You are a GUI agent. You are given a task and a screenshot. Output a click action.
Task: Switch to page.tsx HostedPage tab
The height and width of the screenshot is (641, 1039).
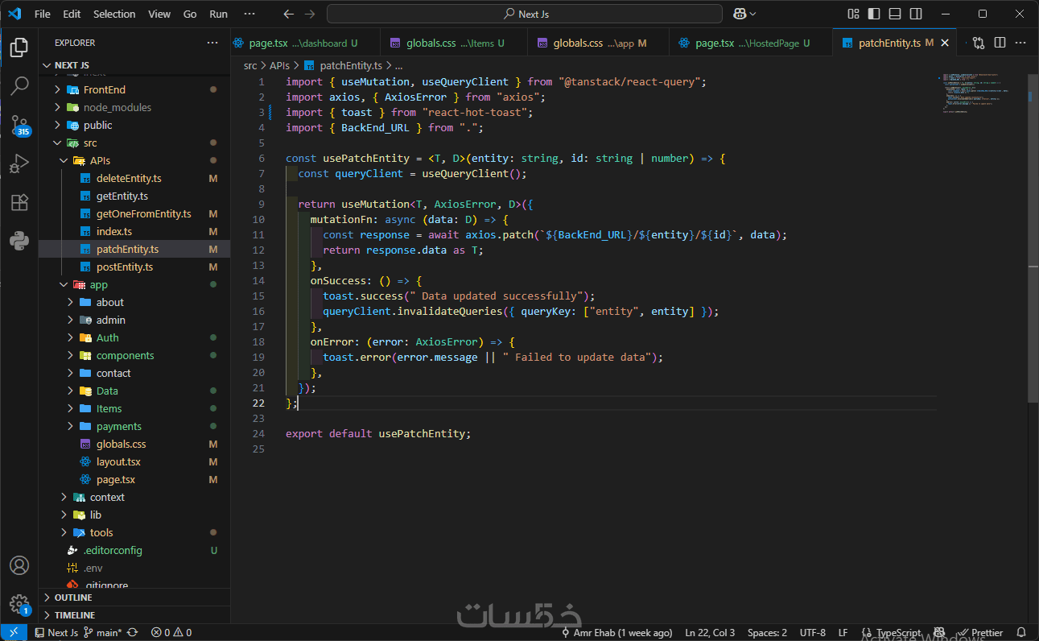pyautogui.click(x=751, y=43)
